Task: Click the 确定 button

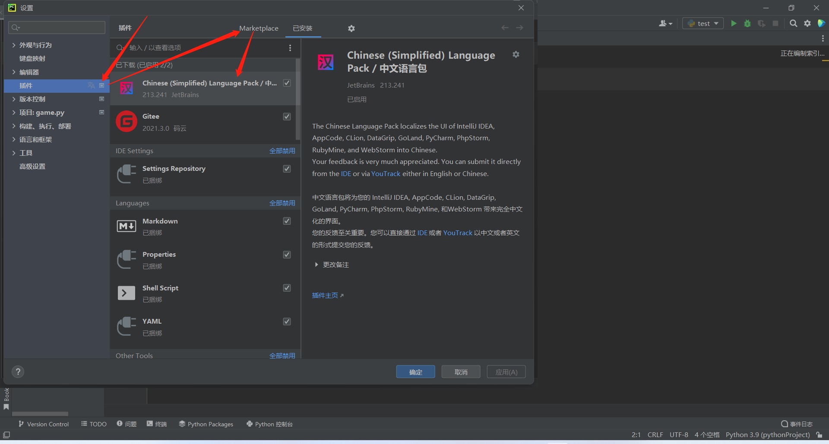Action: [415, 372]
